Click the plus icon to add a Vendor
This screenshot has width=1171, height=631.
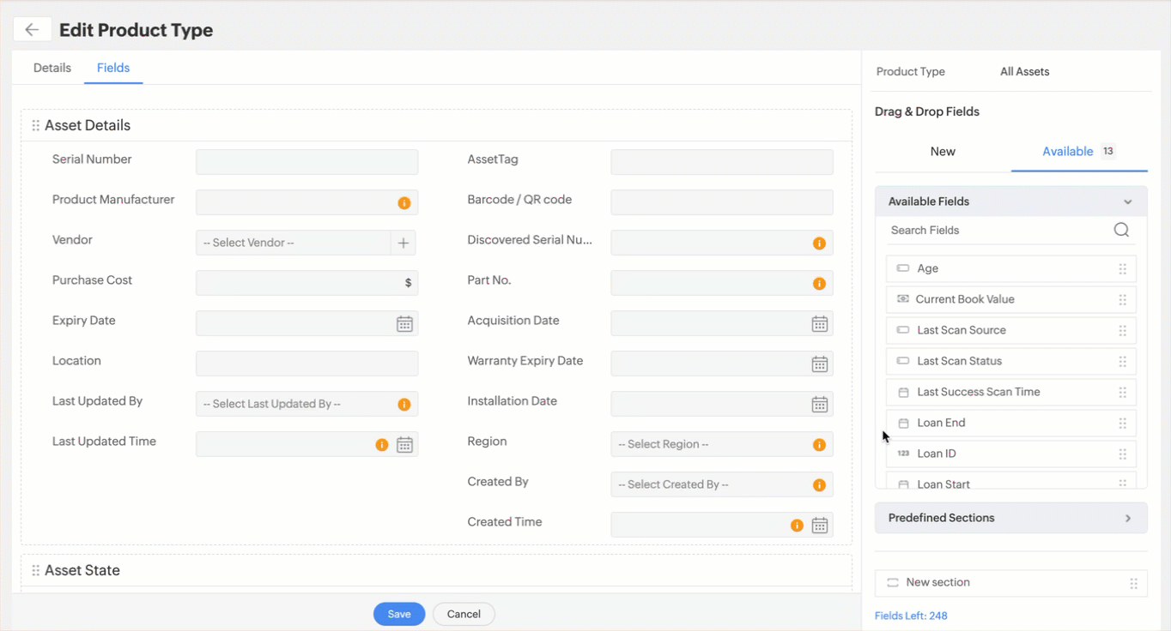pyautogui.click(x=403, y=243)
